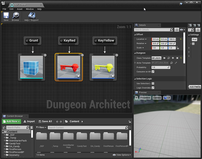Screen dimensions: 202x159
Task: Reset Location to default using the yellow arrow
Action: point(181,39)
